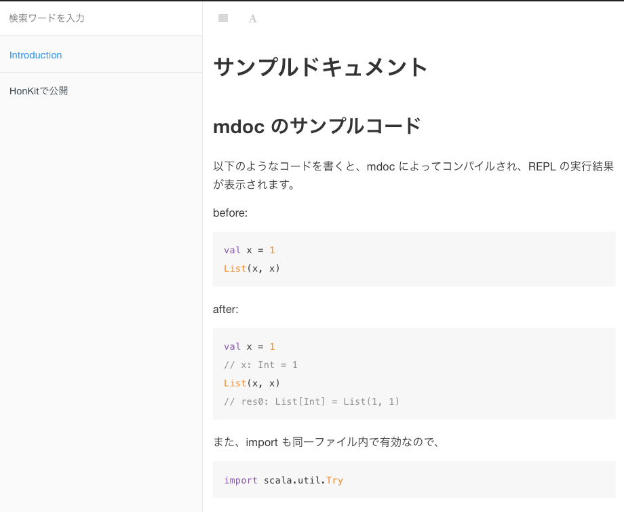This screenshot has width=624, height=512.
Task: Click the orange Try keyword
Action: [x=334, y=480]
